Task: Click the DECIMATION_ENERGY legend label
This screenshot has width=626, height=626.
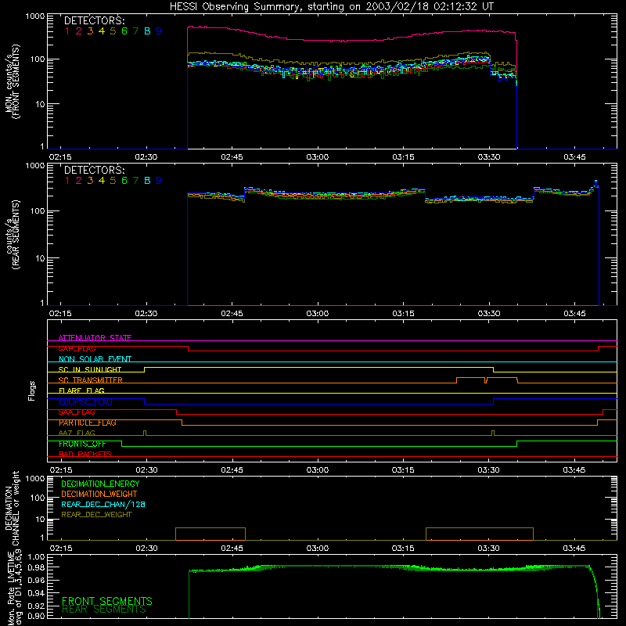Action: (x=100, y=484)
